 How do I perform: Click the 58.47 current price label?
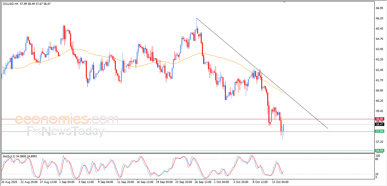click(379, 124)
